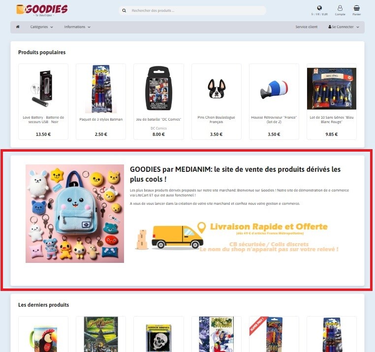The height and width of the screenshot is (352, 375).
Task: Go to home via house icon
Action: pyautogui.click(x=18, y=27)
